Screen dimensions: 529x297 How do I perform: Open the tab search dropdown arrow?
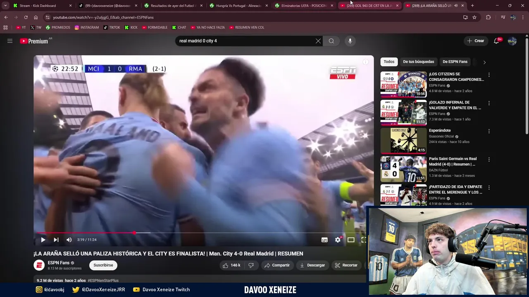[5, 6]
